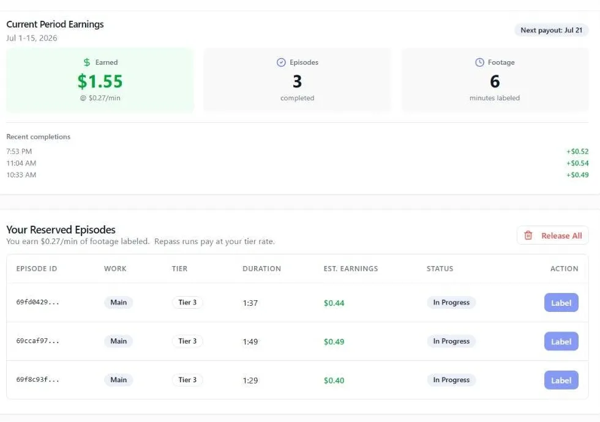This screenshot has height=422, width=600.
Task: Click the Current Period Earnings heading
Action: pos(55,24)
